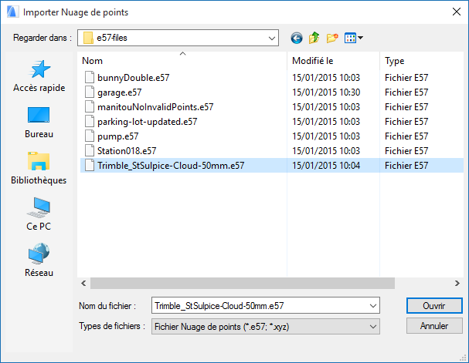469x363 pixels.
Task: Click the bunnyDouble.e57 file icon
Action: [89, 78]
